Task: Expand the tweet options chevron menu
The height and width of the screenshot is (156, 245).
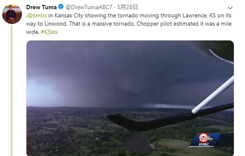Action: point(230,8)
